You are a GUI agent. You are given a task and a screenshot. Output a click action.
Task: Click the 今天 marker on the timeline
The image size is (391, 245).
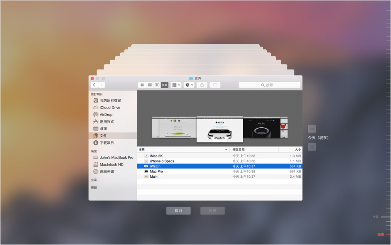pyautogui.click(x=376, y=217)
